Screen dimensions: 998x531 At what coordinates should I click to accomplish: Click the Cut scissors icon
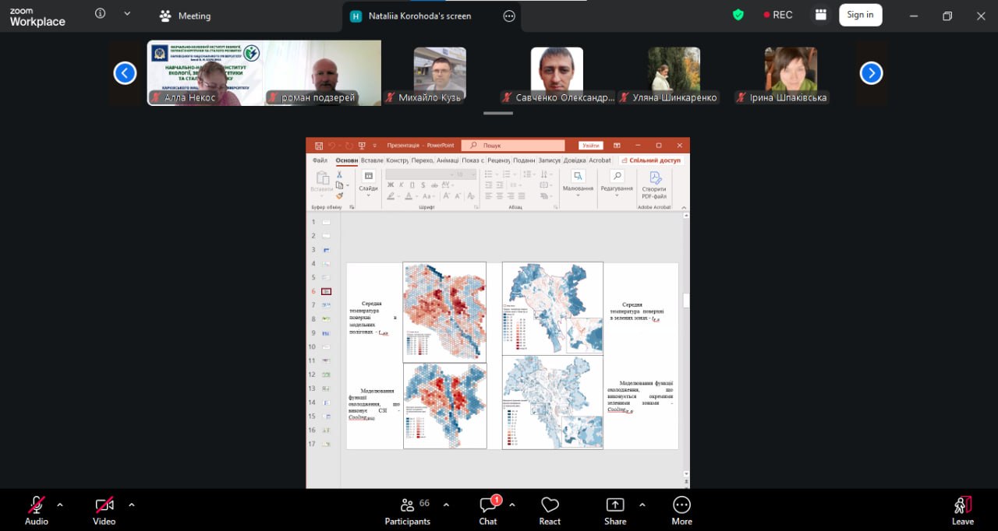pyautogui.click(x=339, y=174)
